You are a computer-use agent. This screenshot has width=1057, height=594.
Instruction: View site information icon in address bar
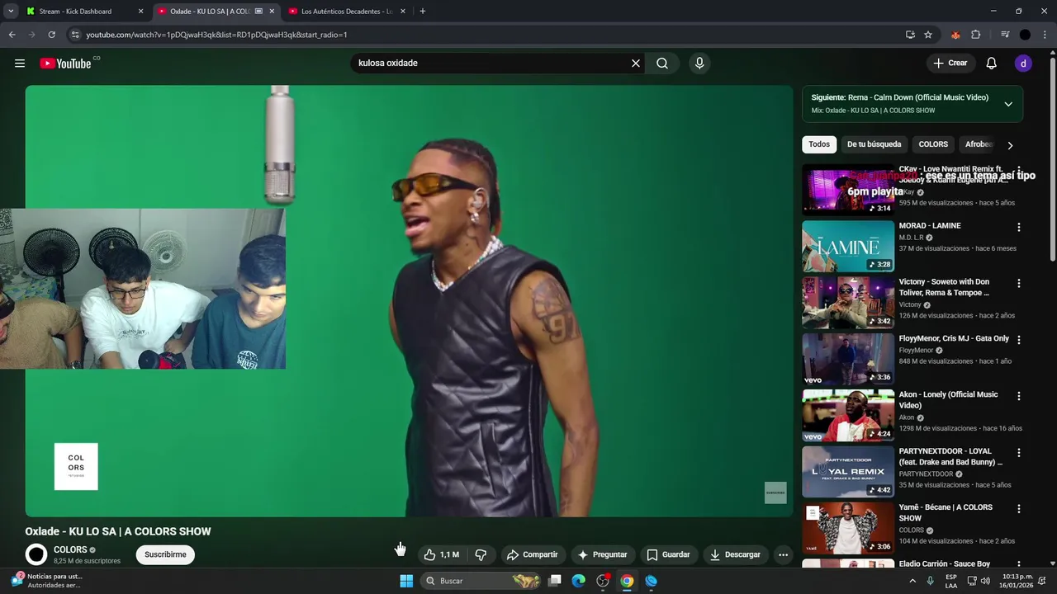[75, 35]
